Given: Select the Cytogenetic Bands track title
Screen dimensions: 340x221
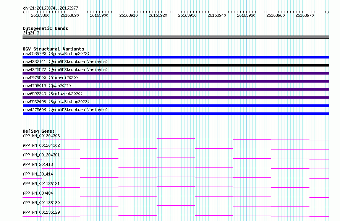Looking at the screenshot, I should [x=45, y=28].
